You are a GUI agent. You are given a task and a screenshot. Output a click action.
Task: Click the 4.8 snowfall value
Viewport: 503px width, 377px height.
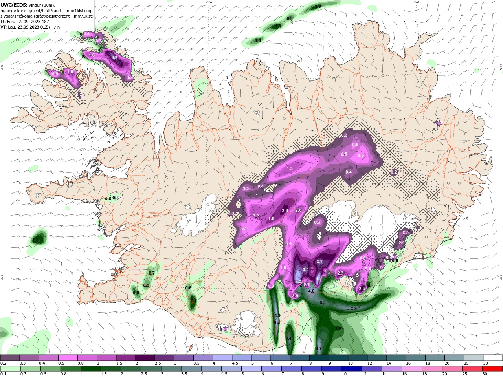[319, 278]
